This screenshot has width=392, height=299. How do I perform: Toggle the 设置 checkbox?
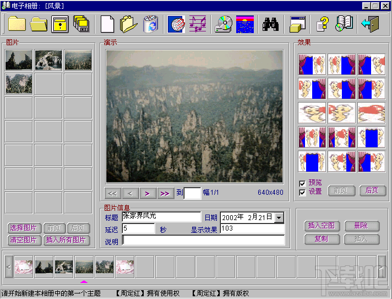point(302,193)
